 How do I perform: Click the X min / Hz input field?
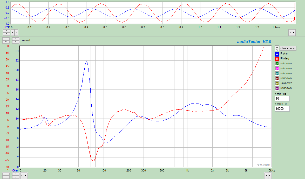coord(282,99)
